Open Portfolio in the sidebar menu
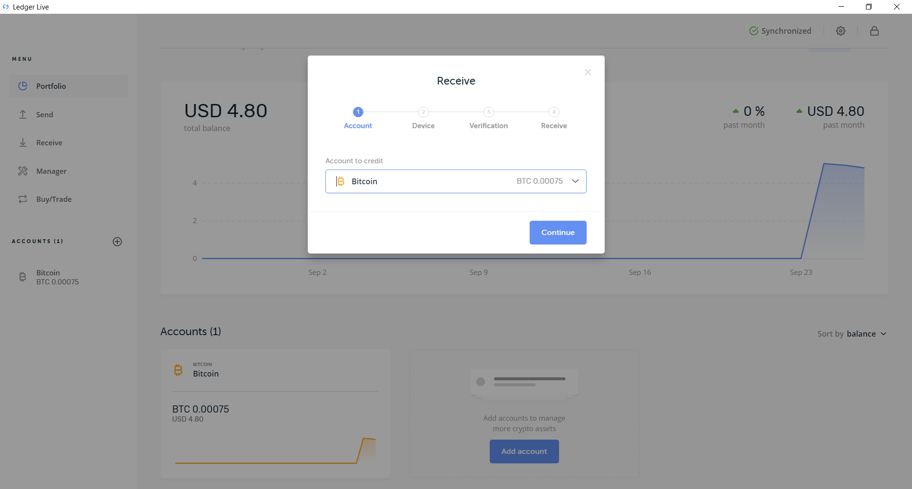 [68, 86]
